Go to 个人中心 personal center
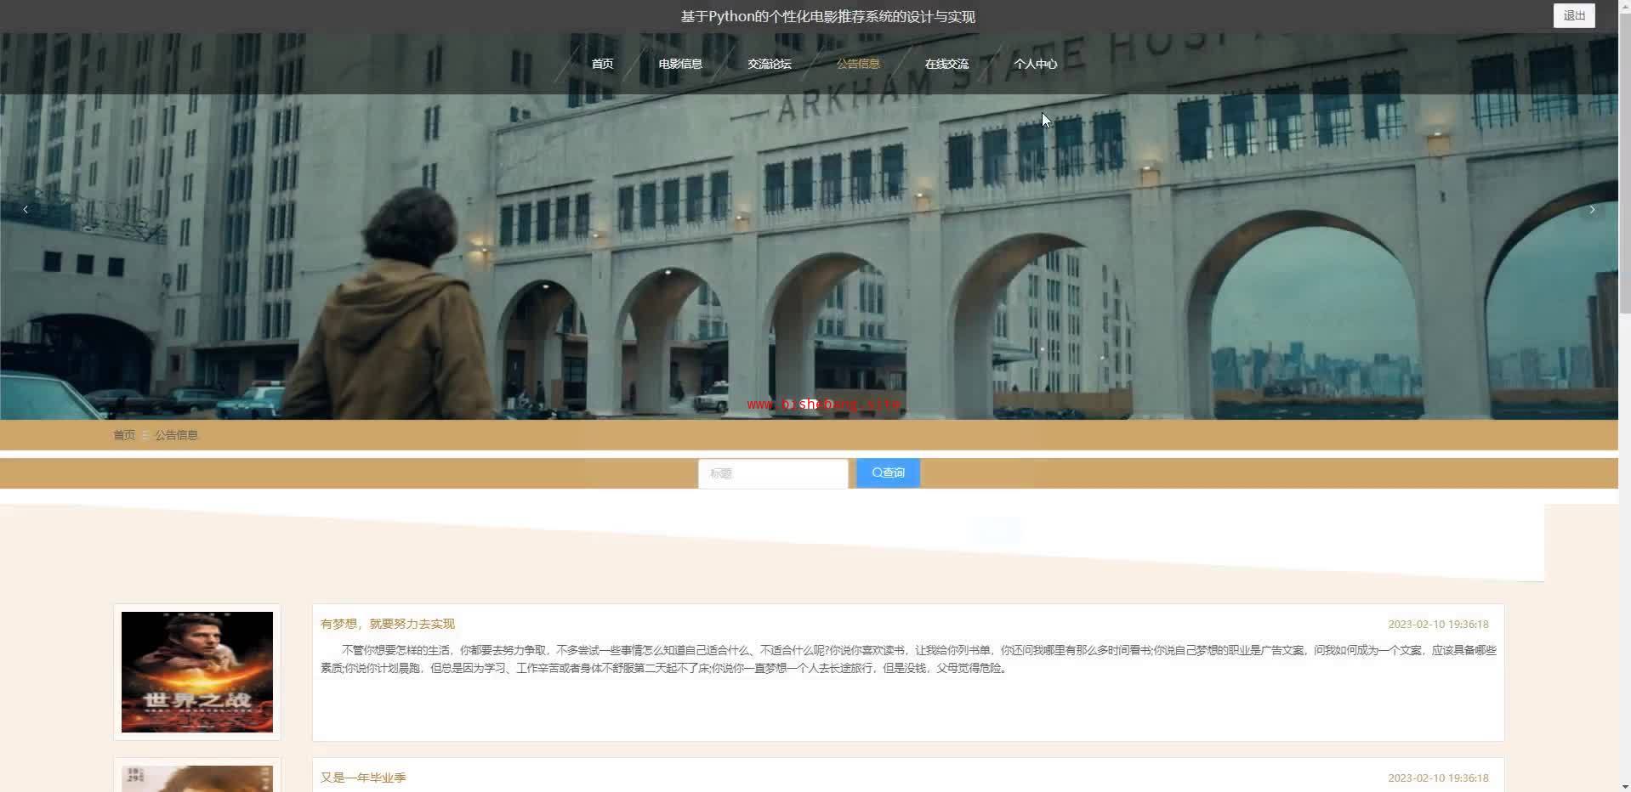 (x=1035, y=64)
